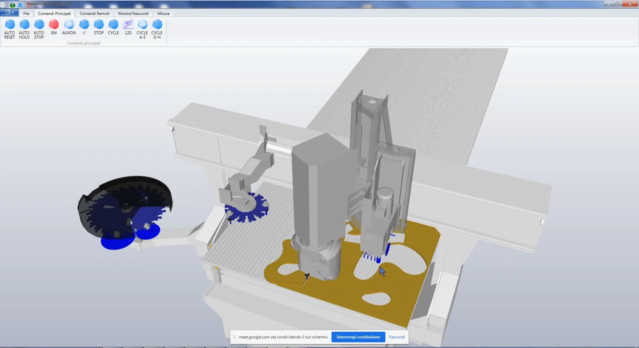Trigger the red EM emergency button
The height and width of the screenshot is (348, 639).
[x=54, y=25]
